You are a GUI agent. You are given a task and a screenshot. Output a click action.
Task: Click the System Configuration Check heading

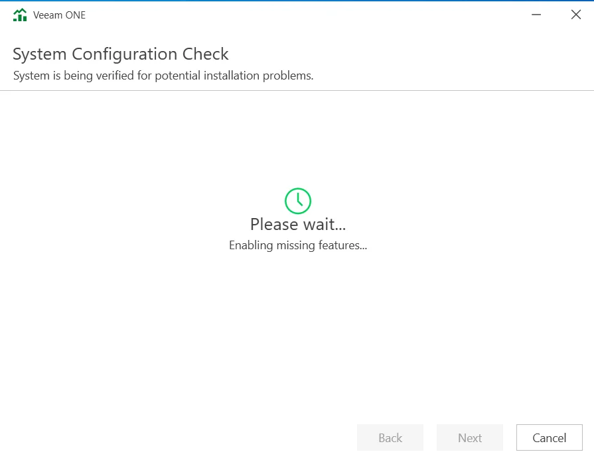[121, 54]
